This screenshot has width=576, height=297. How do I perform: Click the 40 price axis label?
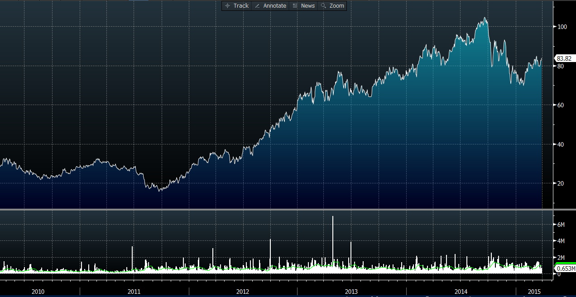click(x=561, y=144)
